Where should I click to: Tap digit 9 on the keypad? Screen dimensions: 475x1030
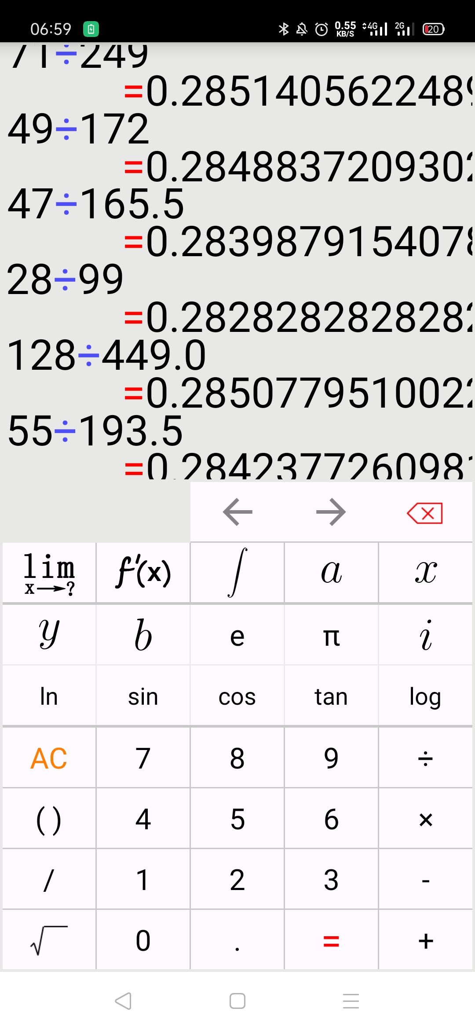click(x=331, y=758)
